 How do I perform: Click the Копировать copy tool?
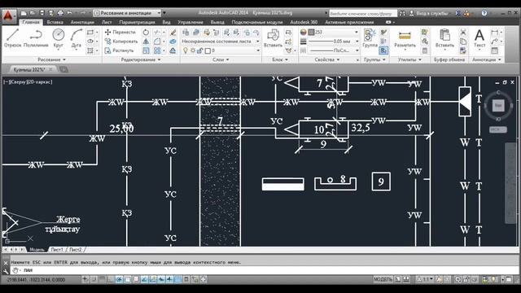pos(121,42)
